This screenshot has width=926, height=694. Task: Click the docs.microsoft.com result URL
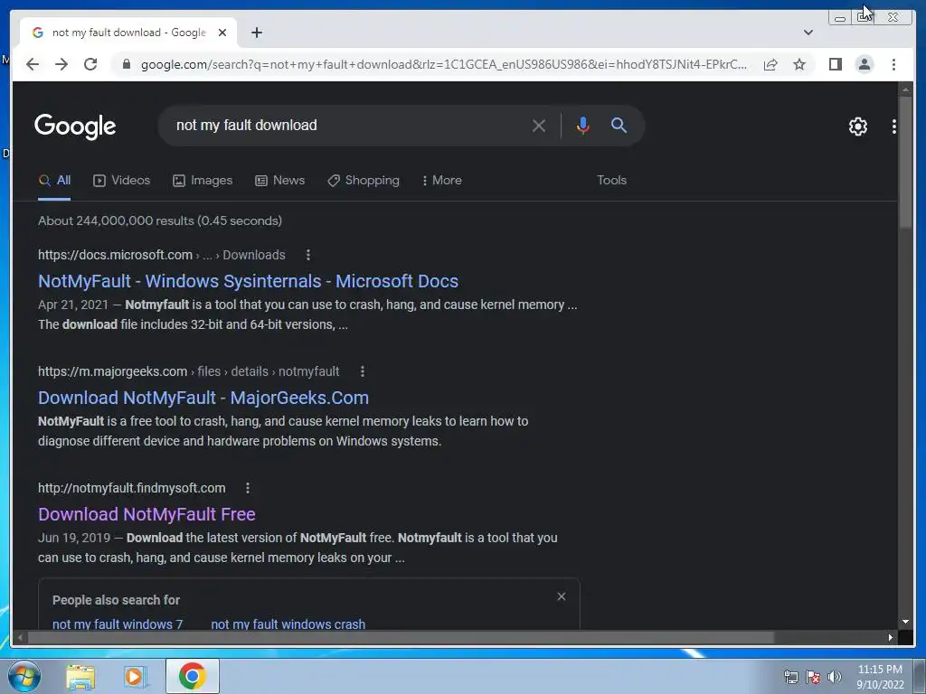(x=162, y=255)
